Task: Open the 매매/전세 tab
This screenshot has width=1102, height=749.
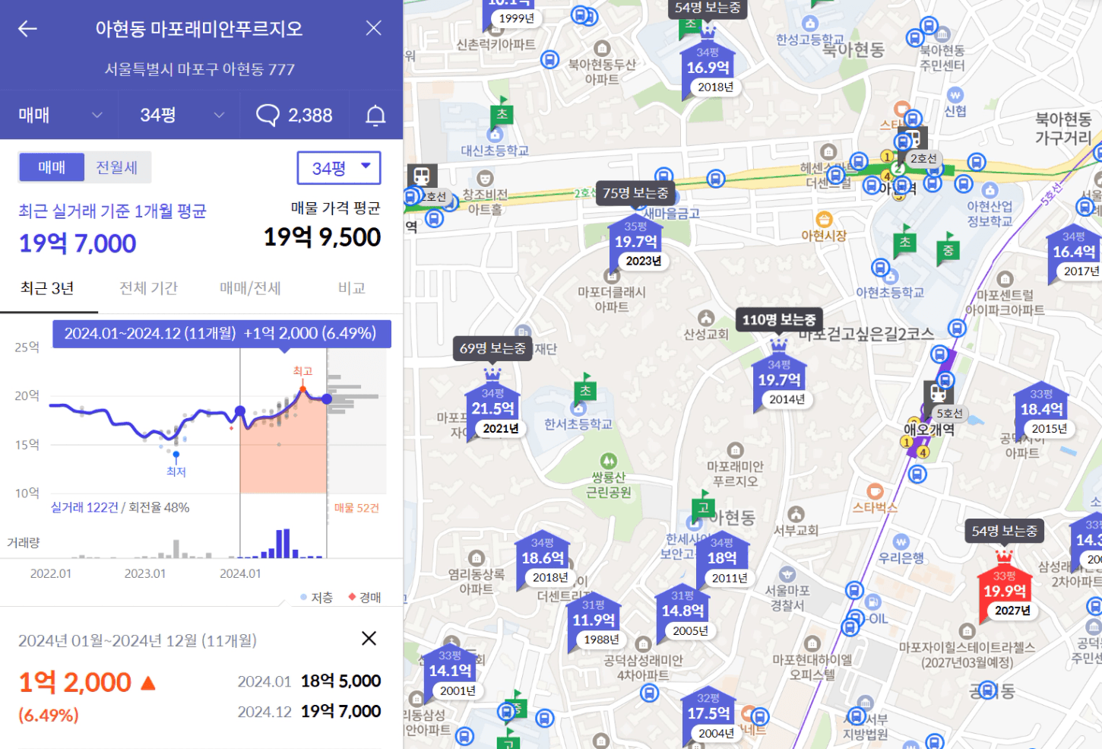Action: pos(250,288)
